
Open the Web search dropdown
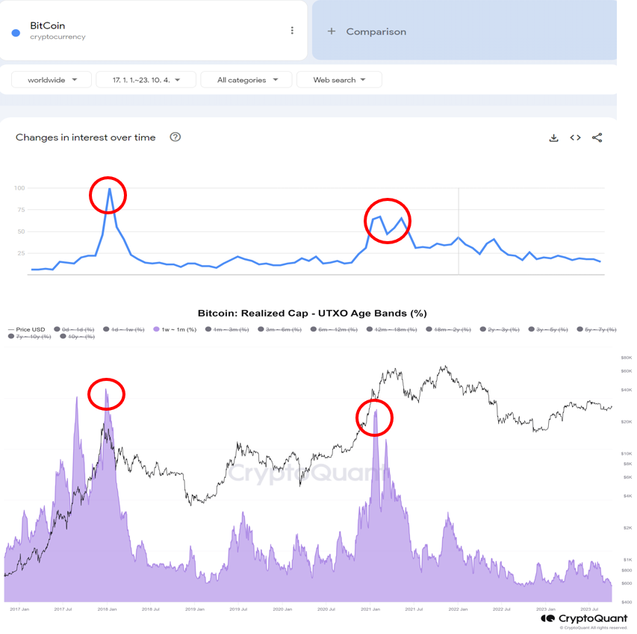pyautogui.click(x=338, y=79)
